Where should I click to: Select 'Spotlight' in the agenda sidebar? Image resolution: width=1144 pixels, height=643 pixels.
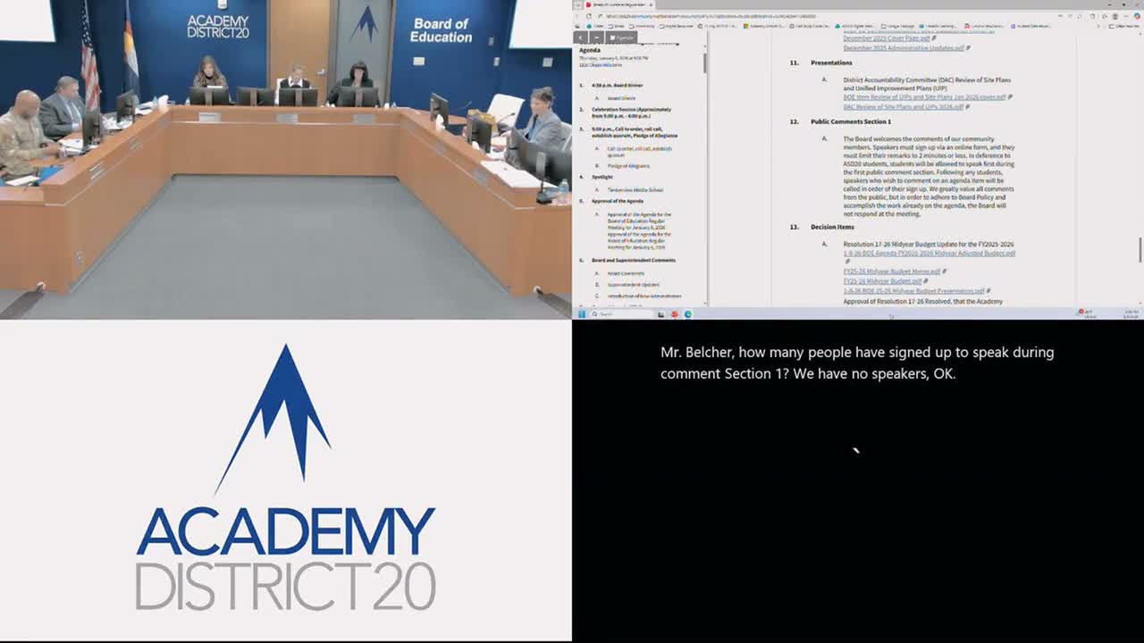click(x=602, y=177)
